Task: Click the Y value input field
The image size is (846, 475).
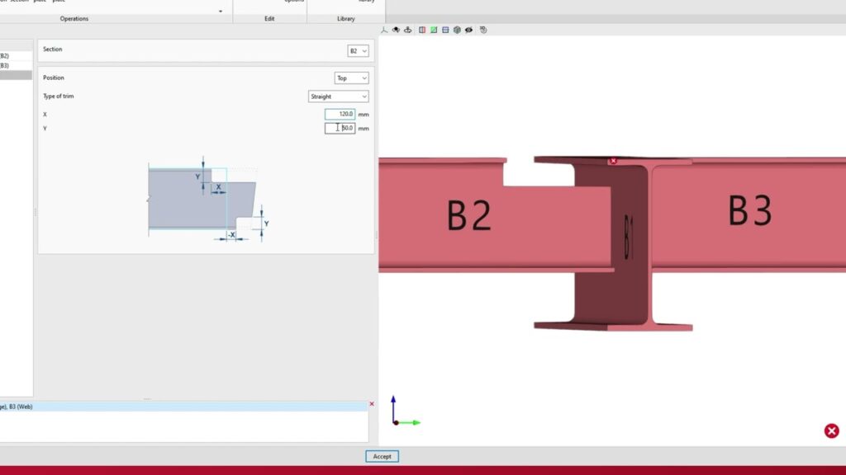Action: coord(340,128)
